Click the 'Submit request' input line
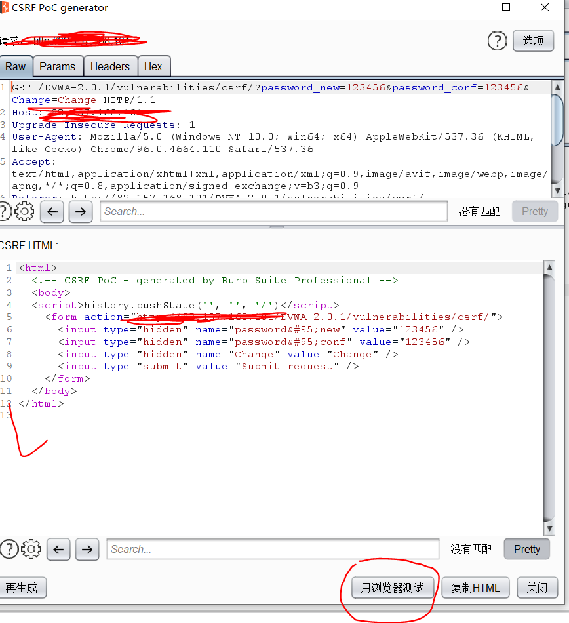 (x=208, y=367)
